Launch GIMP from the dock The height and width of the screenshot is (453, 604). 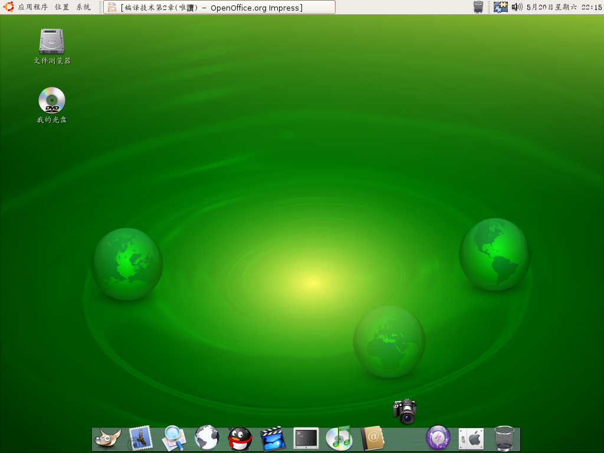108,438
